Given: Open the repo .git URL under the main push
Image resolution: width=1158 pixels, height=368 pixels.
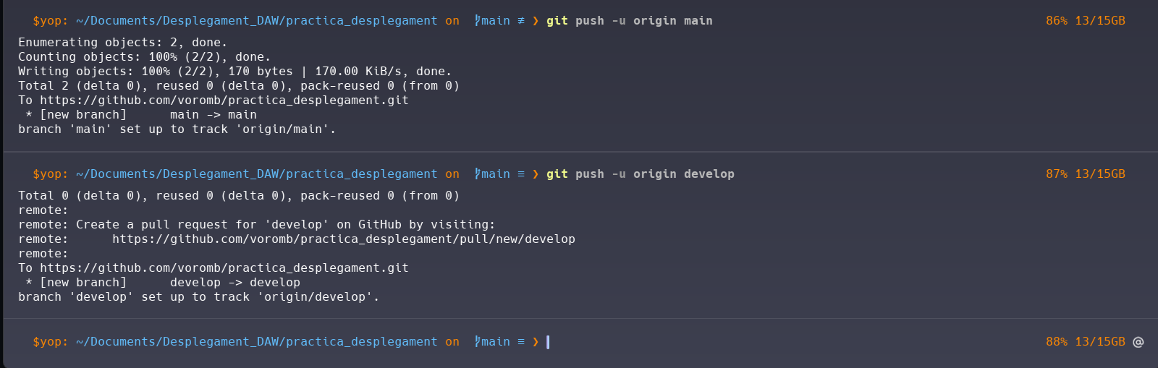Looking at the screenshot, I should click(x=224, y=100).
